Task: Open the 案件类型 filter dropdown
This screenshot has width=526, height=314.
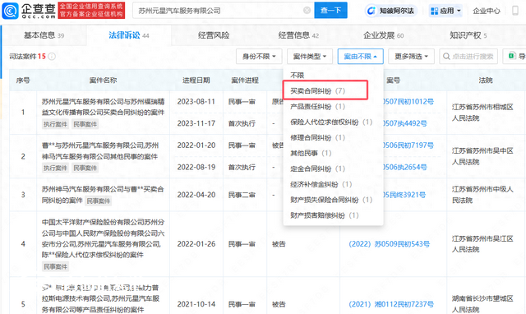Action: (x=310, y=57)
